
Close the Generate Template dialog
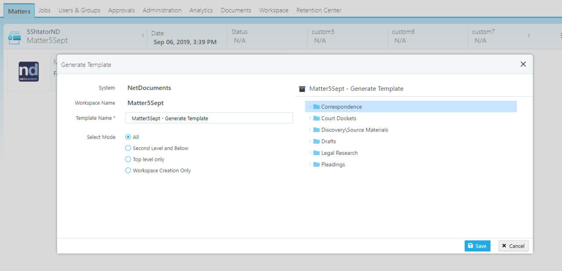click(523, 64)
